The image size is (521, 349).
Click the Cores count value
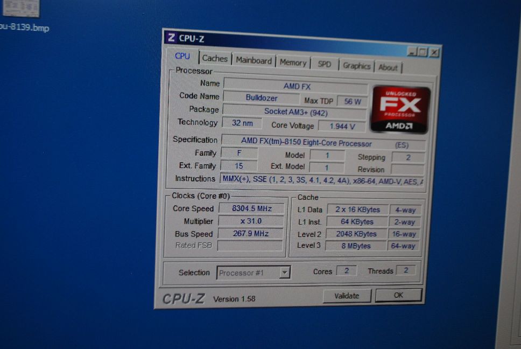[346, 270]
